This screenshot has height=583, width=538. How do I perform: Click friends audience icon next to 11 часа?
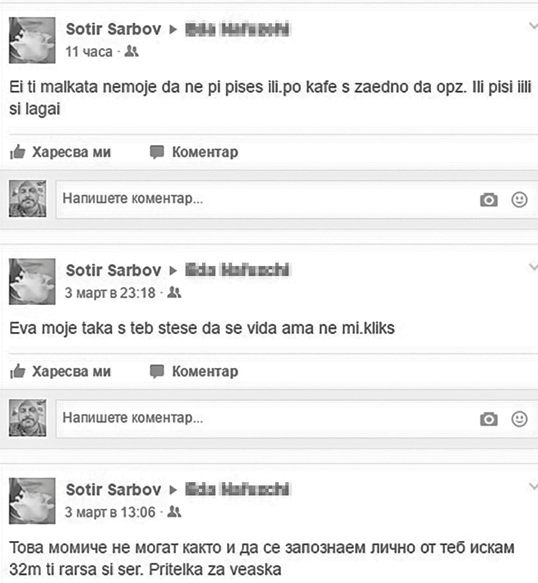click(131, 51)
